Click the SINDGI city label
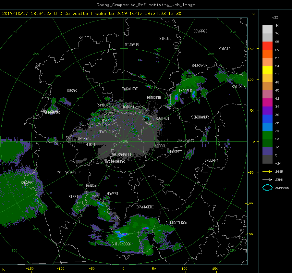292x273 pixels. click(x=165, y=39)
